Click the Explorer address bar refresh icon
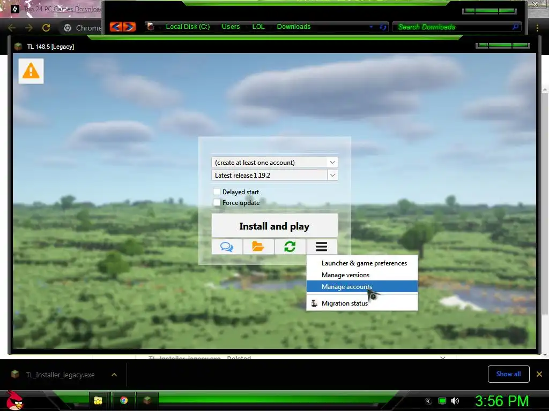 383,27
